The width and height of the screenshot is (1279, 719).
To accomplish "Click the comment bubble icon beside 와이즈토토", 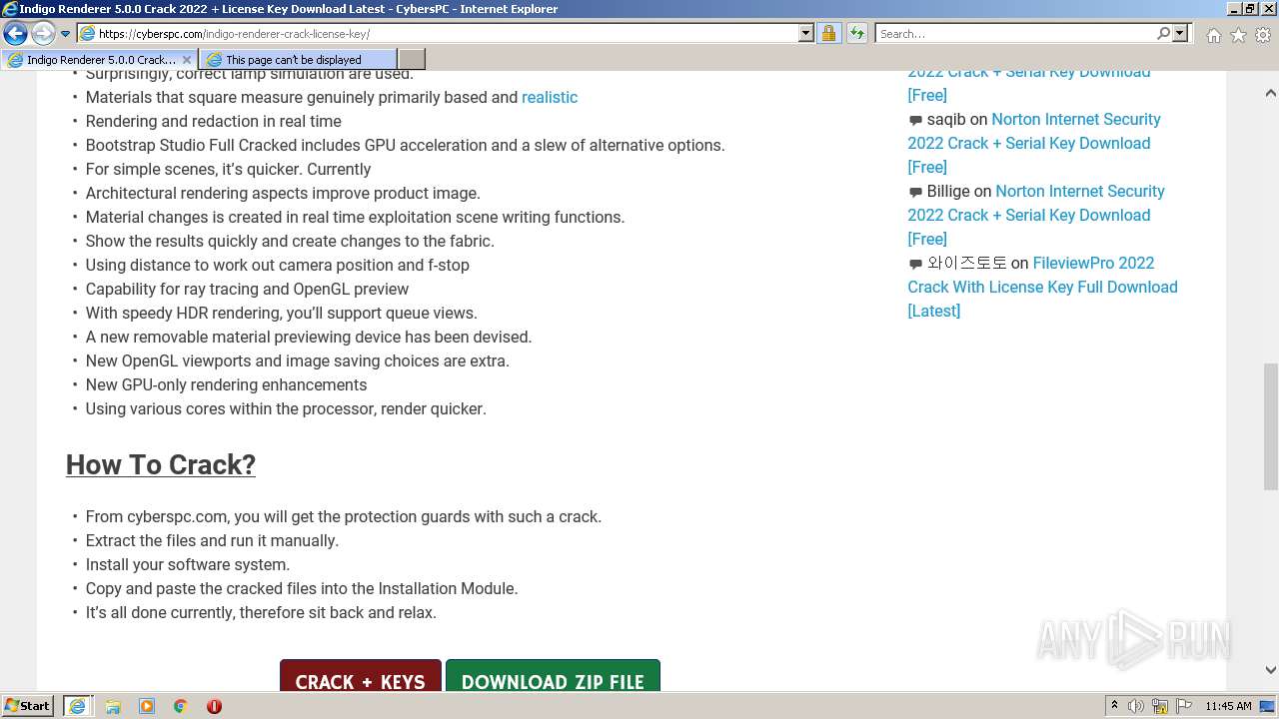I will (x=915, y=264).
